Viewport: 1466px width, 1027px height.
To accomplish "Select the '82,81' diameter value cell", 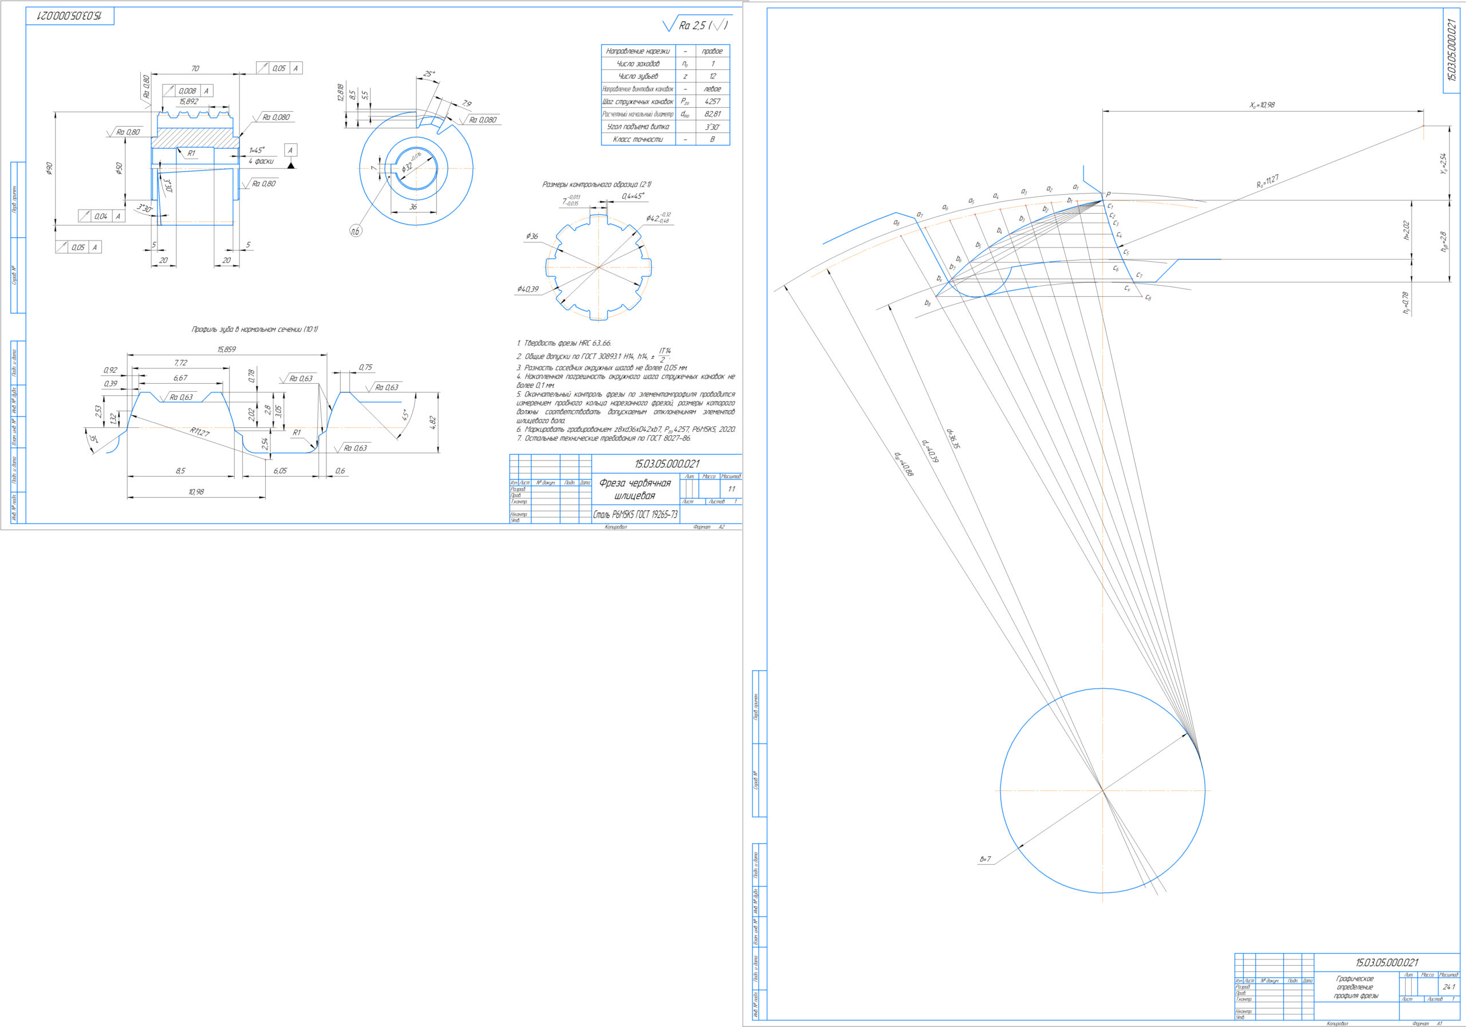I will tap(712, 113).
